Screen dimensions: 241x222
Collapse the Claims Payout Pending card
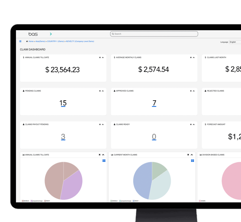pos(103,125)
